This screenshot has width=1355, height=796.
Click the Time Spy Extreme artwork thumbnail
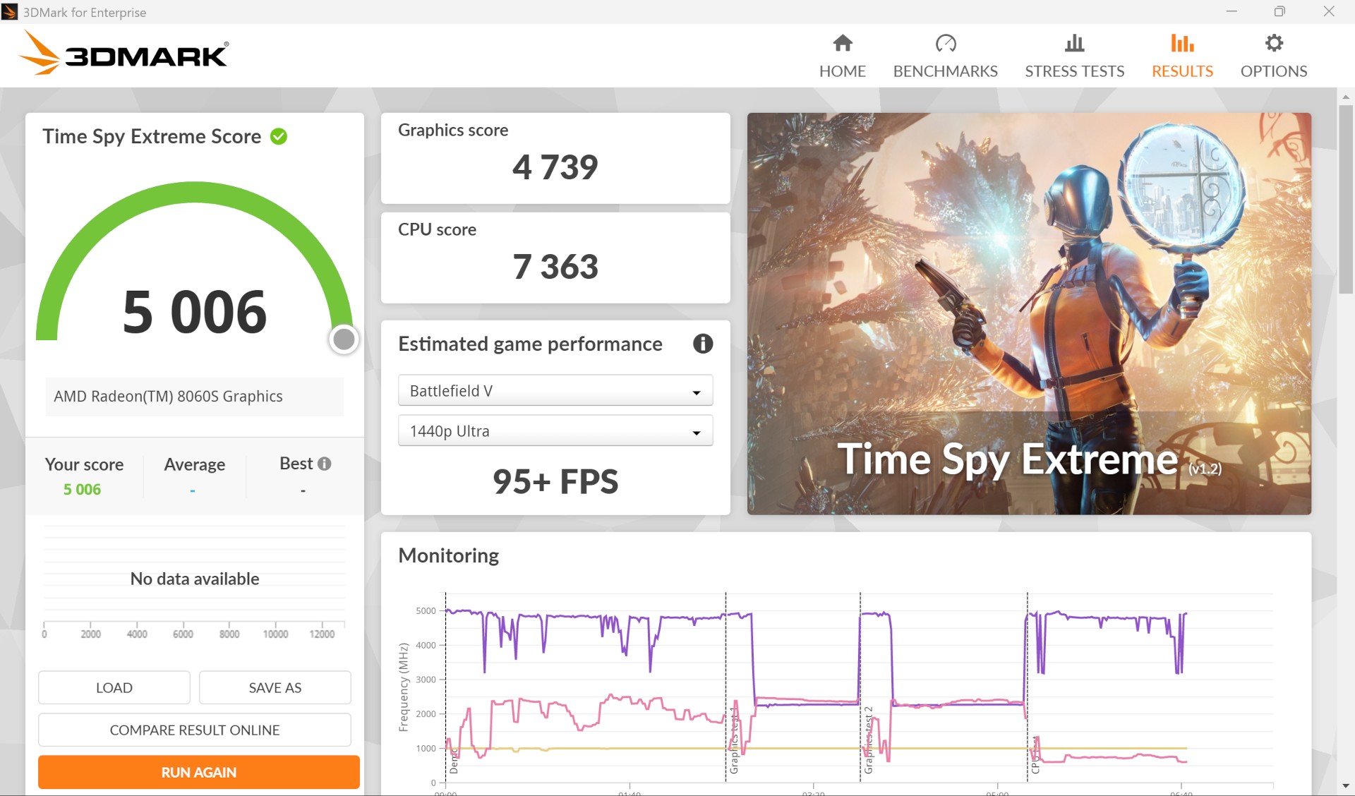[x=1028, y=313]
